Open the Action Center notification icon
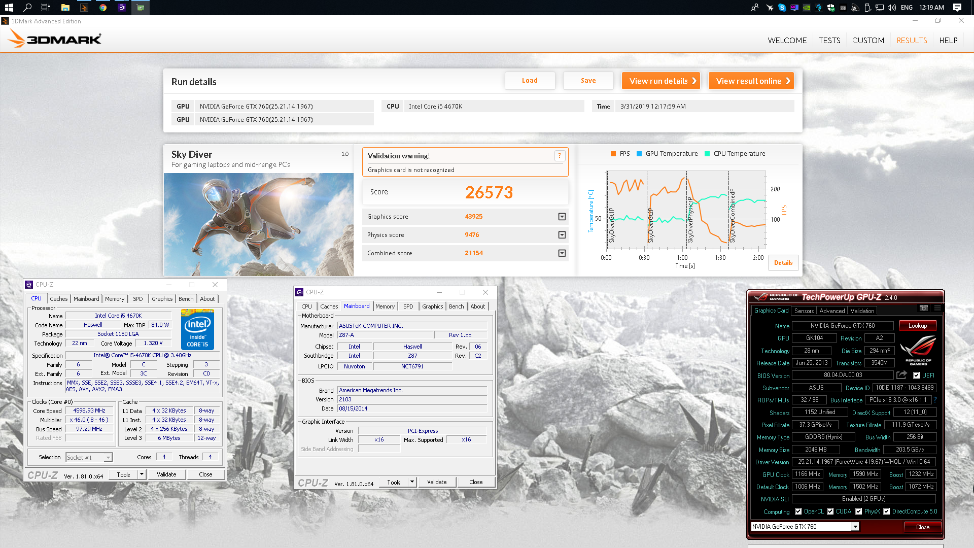This screenshot has width=974, height=548. (957, 7)
